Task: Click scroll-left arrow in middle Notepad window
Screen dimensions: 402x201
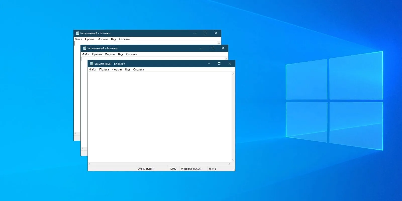Action: (83, 148)
